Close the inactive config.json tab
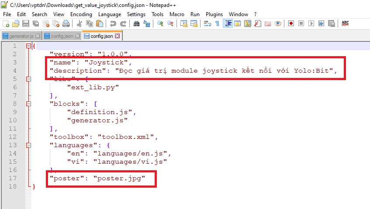The width and height of the screenshot is (370, 209). tap(77, 36)
